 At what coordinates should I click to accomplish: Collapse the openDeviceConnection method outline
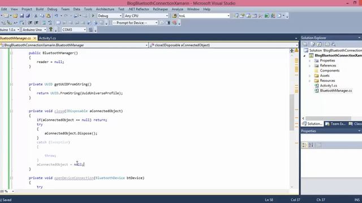11,178
